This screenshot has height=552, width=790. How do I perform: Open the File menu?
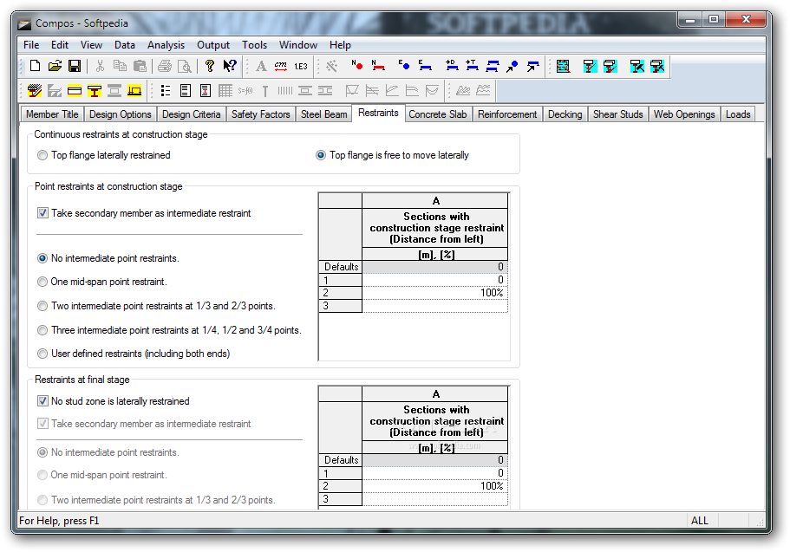31,45
